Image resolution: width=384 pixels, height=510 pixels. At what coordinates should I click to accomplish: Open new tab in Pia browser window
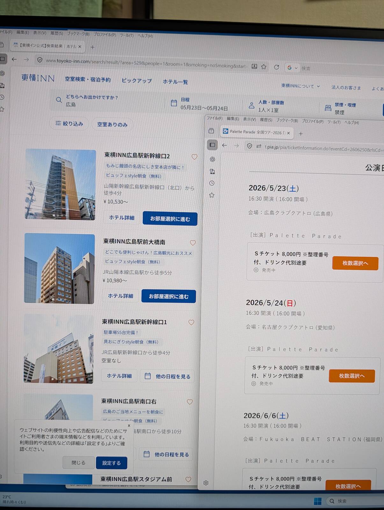301,134
